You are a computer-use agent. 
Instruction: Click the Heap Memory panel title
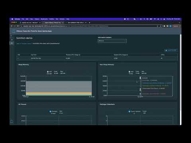point(23,65)
